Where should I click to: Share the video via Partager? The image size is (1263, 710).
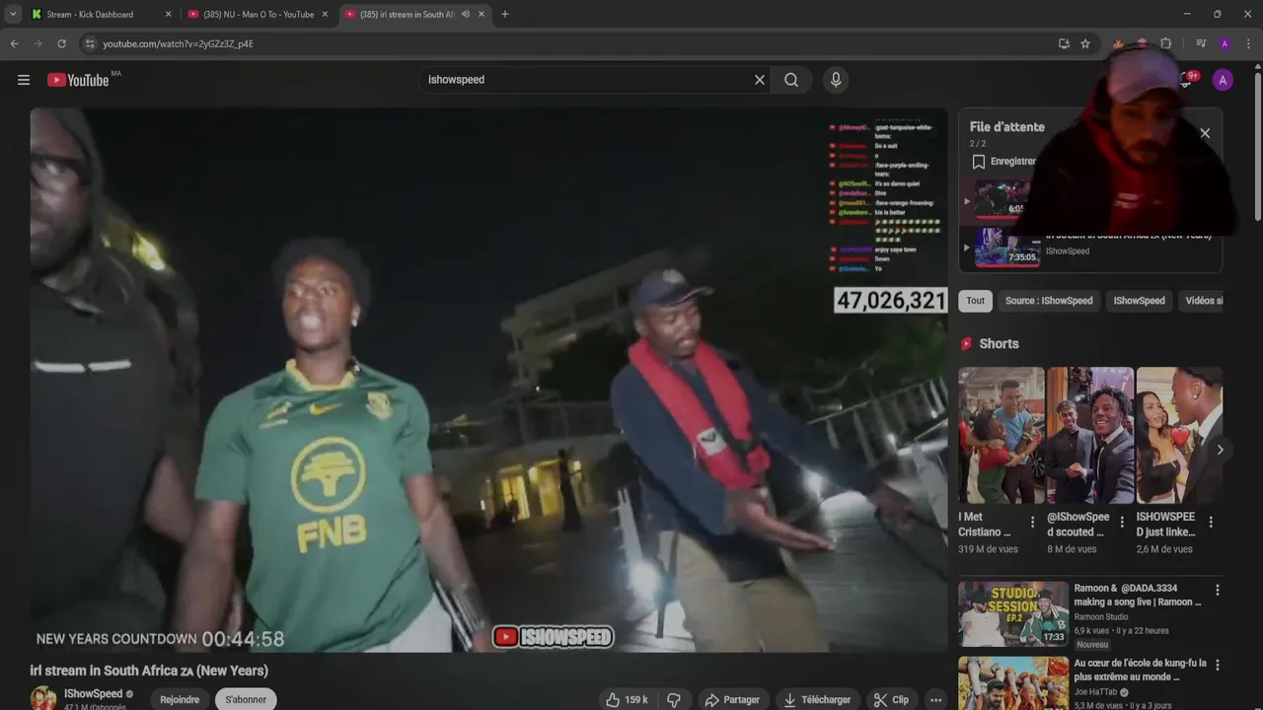click(732, 699)
